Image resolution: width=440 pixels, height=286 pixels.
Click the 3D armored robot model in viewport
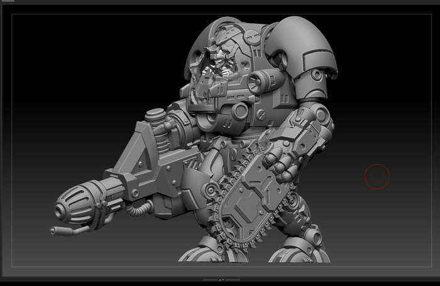[194, 139]
